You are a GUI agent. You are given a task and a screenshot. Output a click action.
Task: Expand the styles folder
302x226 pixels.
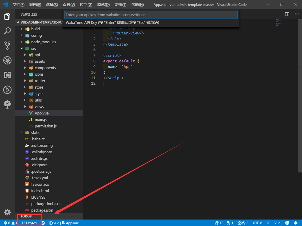[x=49, y=94]
